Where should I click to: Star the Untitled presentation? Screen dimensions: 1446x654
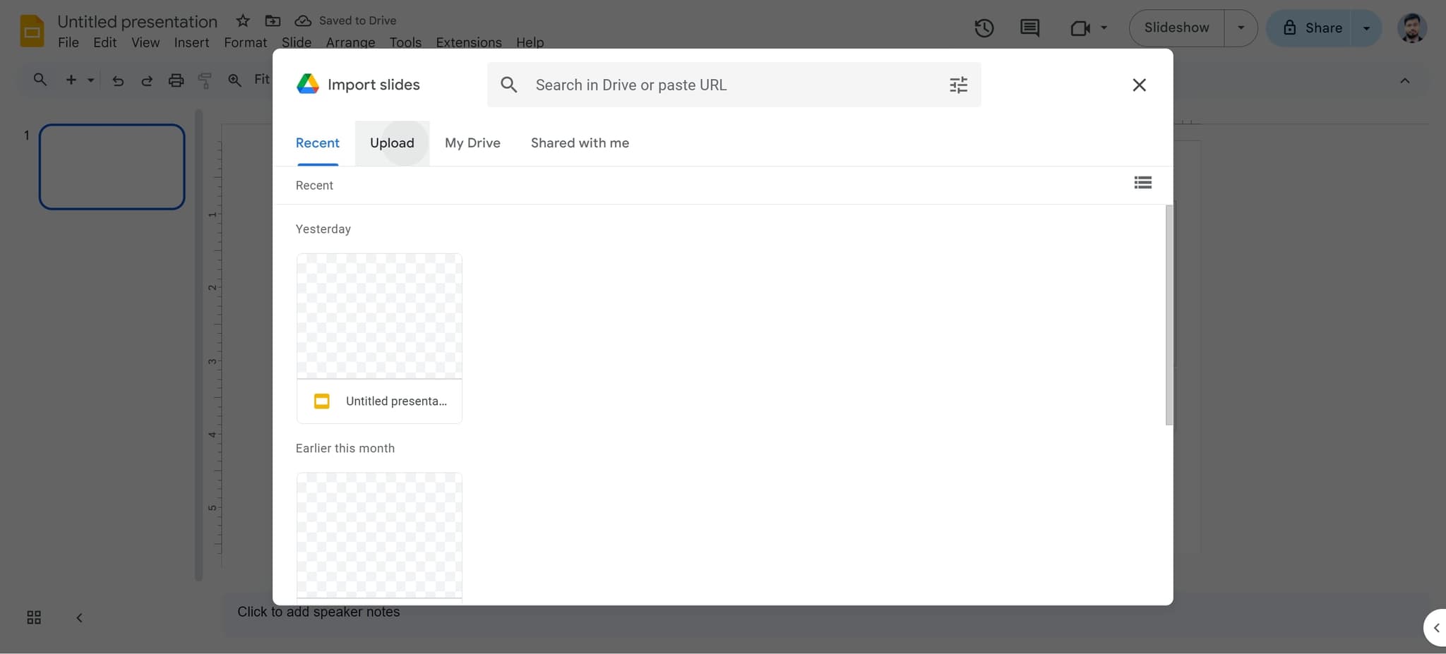pyautogui.click(x=243, y=20)
